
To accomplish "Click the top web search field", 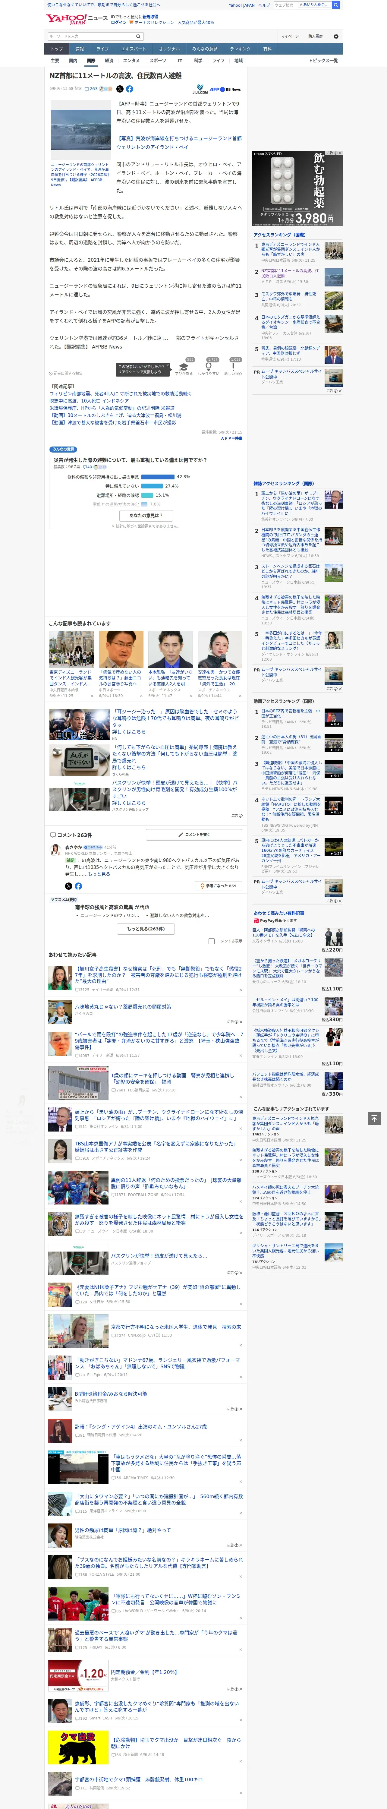I will [285, 5].
